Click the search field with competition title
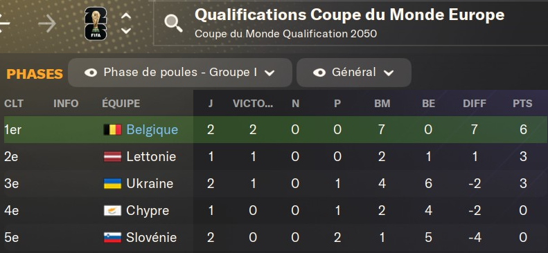Image resolution: width=548 pixels, height=253 pixels. 351,23
